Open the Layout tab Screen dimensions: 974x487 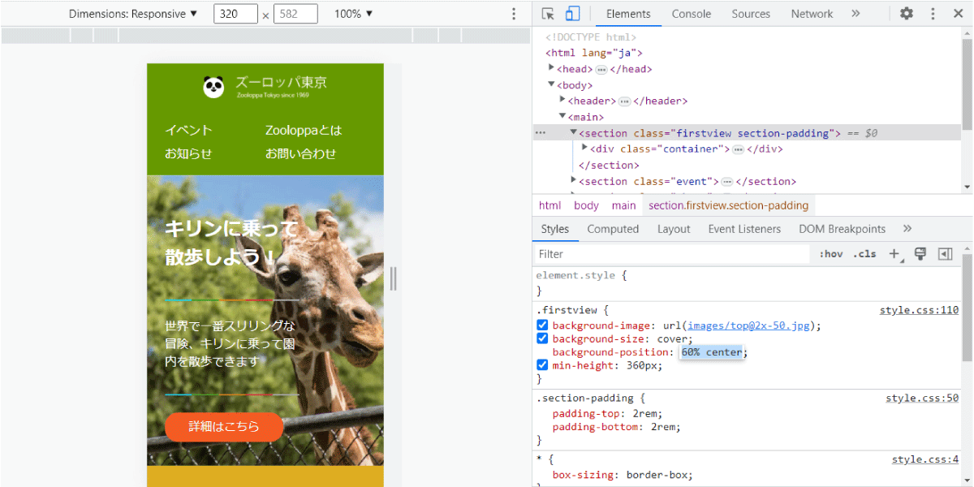pyautogui.click(x=674, y=229)
